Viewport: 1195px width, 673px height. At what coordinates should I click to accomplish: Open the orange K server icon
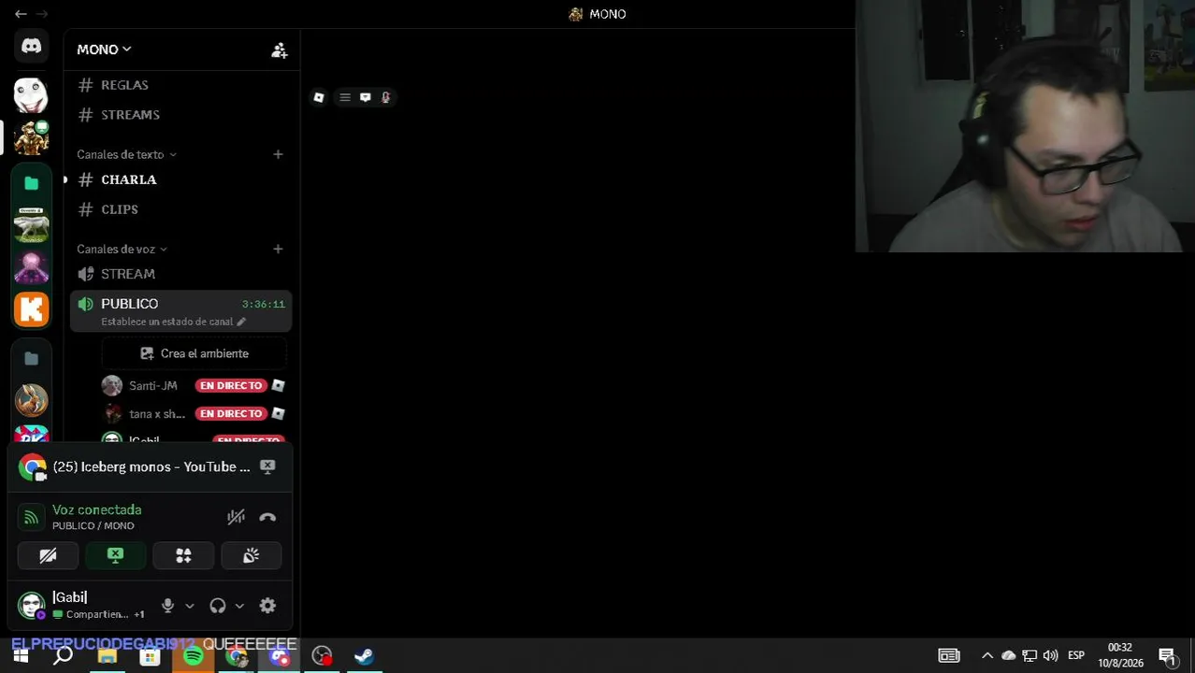click(x=31, y=309)
